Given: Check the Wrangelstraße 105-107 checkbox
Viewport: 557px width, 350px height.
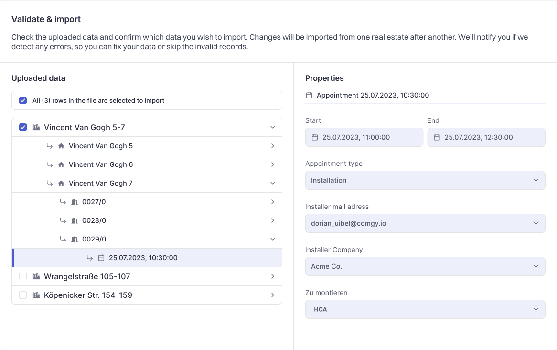Looking at the screenshot, I should pos(23,276).
